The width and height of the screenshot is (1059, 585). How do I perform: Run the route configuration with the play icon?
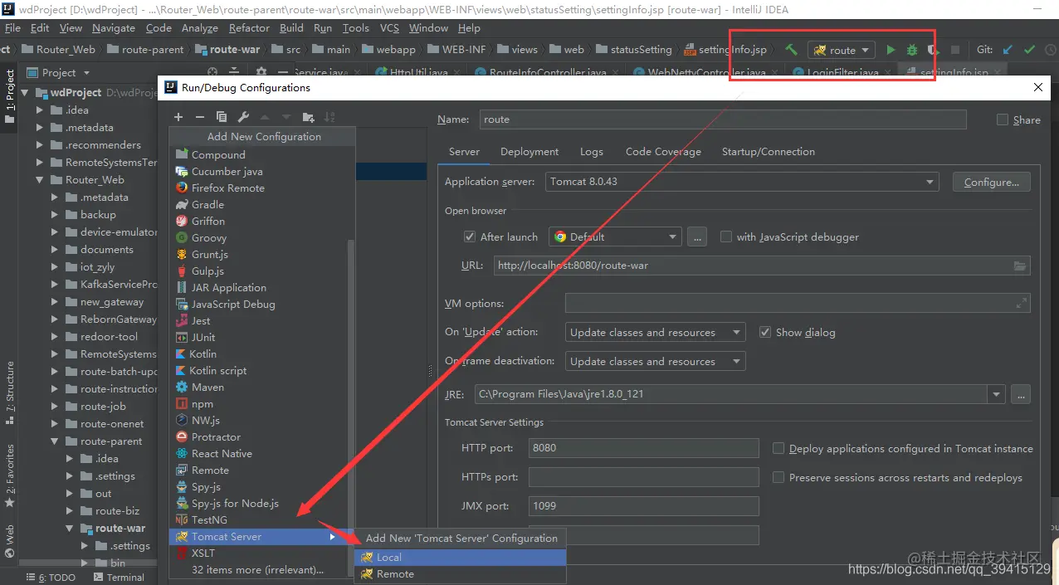(x=891, y=50)
